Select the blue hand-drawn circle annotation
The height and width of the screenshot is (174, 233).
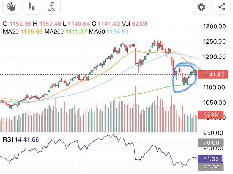(x=174, y=82)
